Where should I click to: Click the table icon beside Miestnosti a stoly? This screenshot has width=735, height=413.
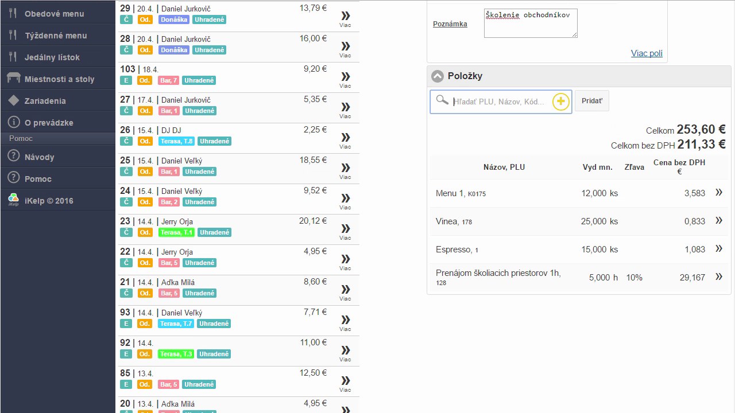(x=13, y=78)
